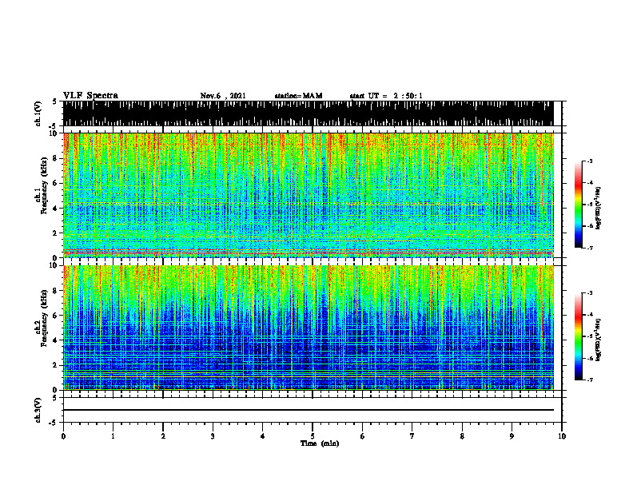Click the "8" kHz tick of ch.1 spectrogram
Viewport: 633px width, 489px height.
[x=55, y=158]
